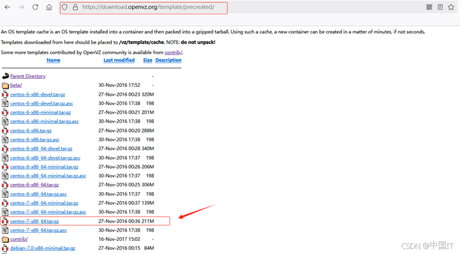This screenshot has width=460, height=254.
Task: Reload the page with the refresh icon
Action: tap(35, 8)
